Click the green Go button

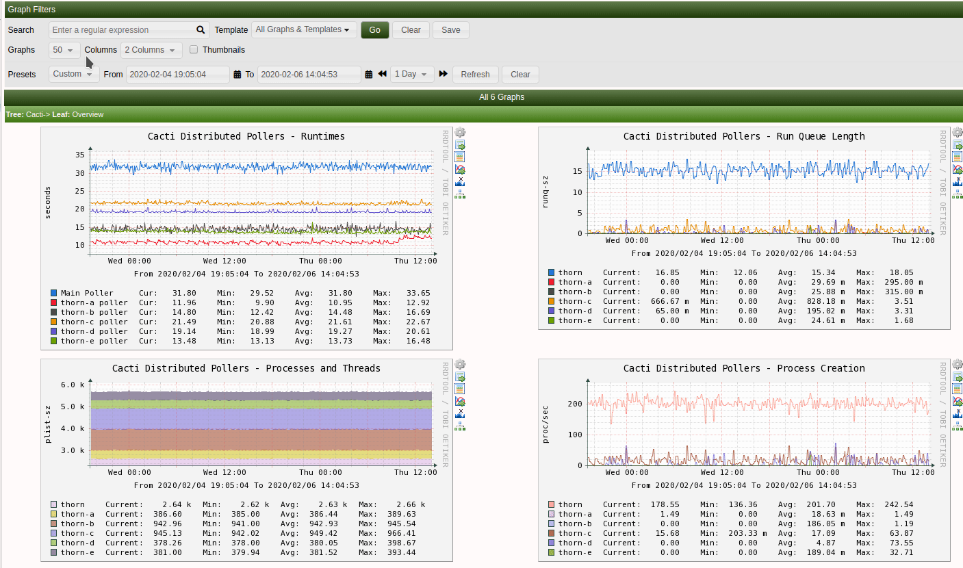coord(375,30)
